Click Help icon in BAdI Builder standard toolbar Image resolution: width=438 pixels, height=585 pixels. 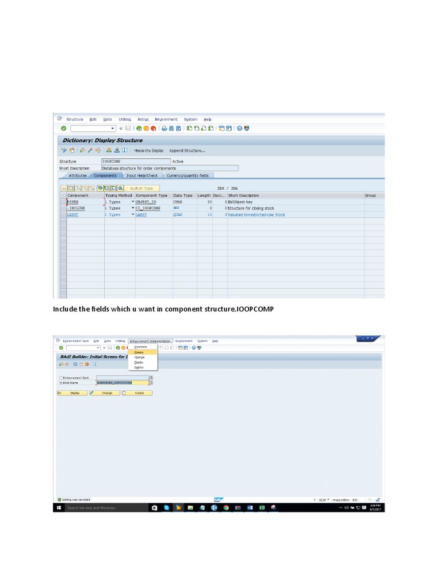pos(194,348)
